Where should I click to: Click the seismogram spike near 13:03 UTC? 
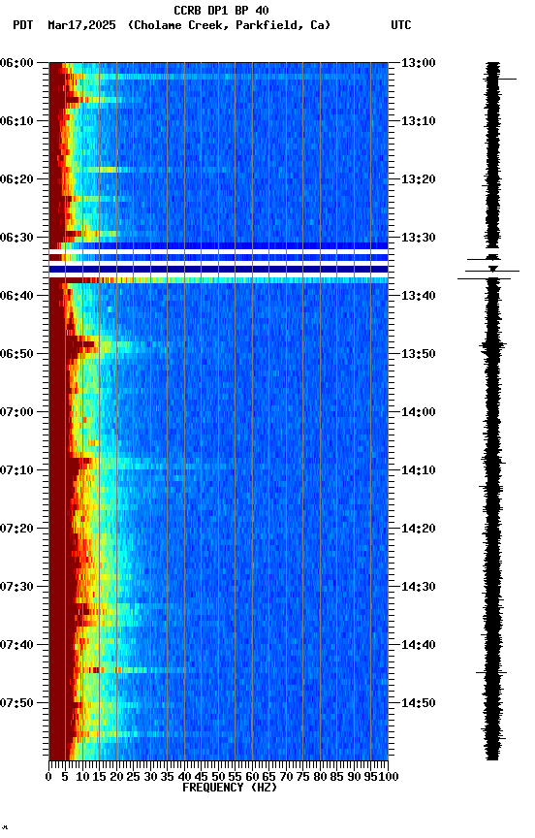tap(500, 80)
